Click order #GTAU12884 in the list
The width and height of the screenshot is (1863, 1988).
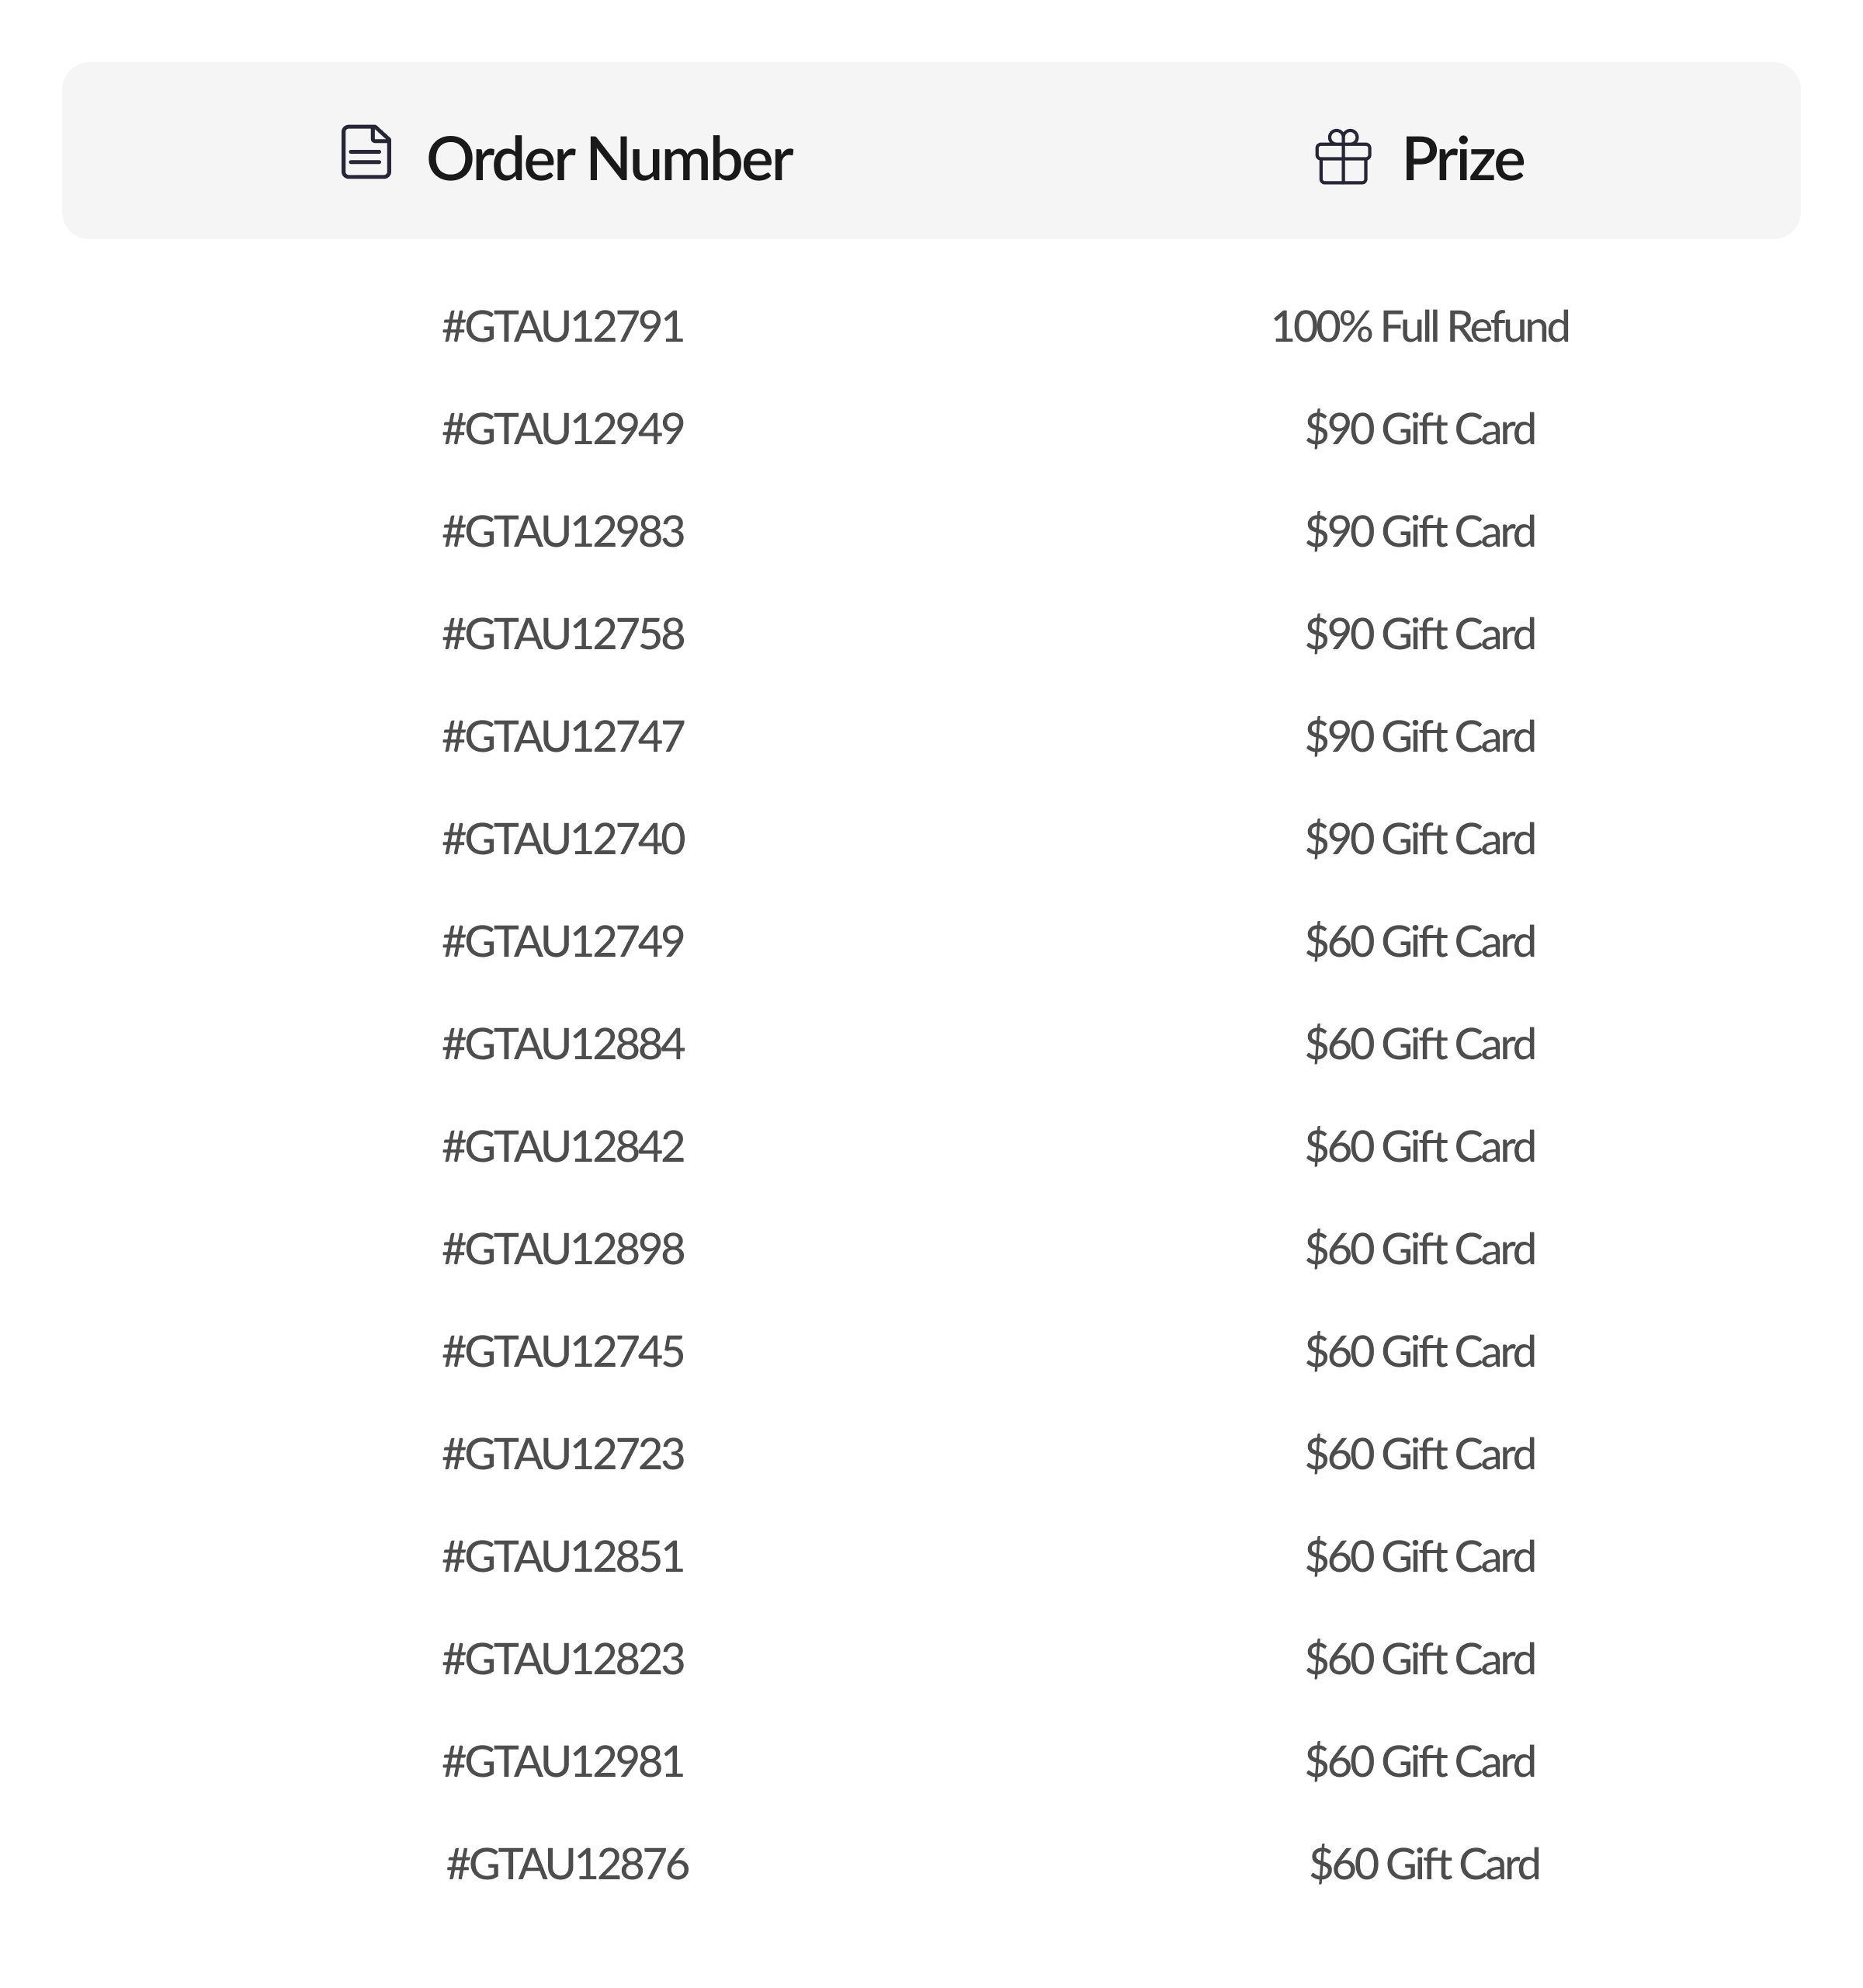pos(563,1044)
